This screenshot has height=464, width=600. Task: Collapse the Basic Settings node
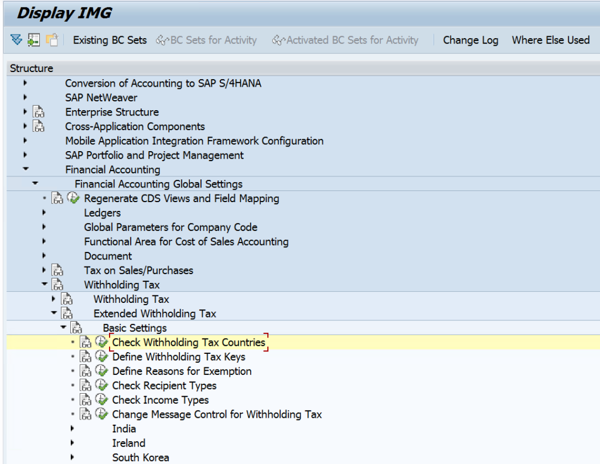63,327
